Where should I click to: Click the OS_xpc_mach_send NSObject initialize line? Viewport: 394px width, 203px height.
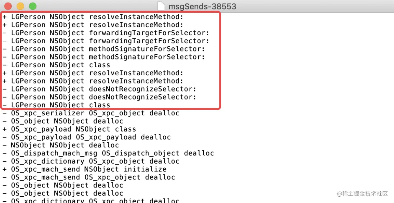pos(84,169)
